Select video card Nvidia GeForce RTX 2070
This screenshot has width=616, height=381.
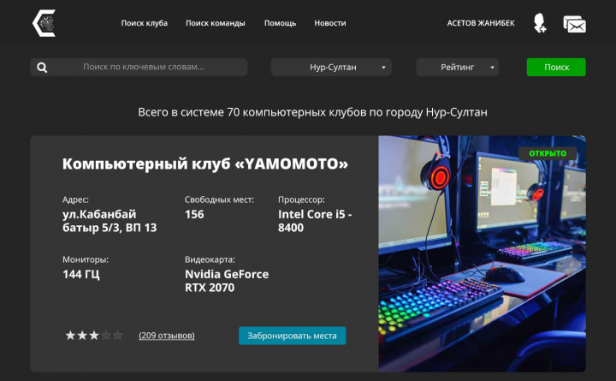(x=227, y=281)
